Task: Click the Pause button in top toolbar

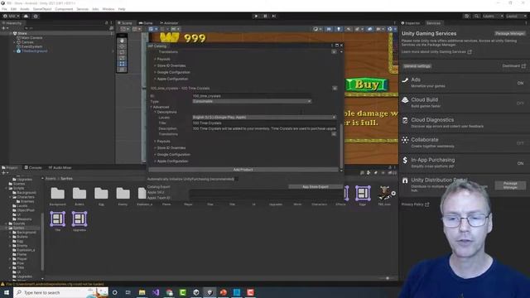Action: point(265,16)
